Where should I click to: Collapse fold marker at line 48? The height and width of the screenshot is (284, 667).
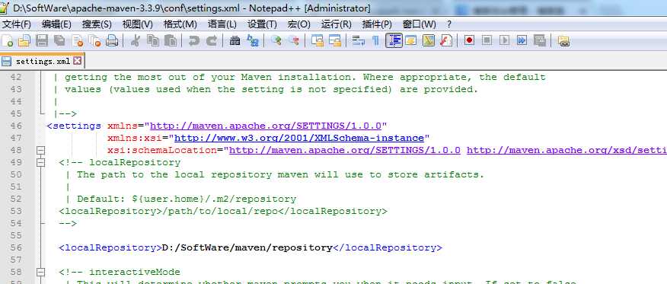click(41, 150)
